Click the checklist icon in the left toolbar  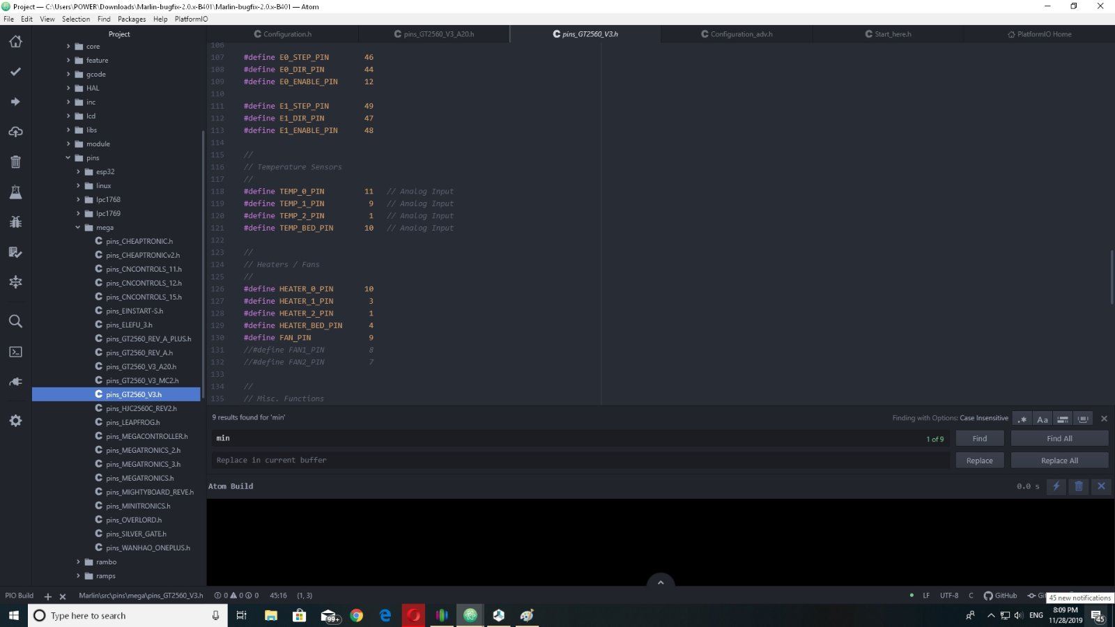[x=15, y=252]
